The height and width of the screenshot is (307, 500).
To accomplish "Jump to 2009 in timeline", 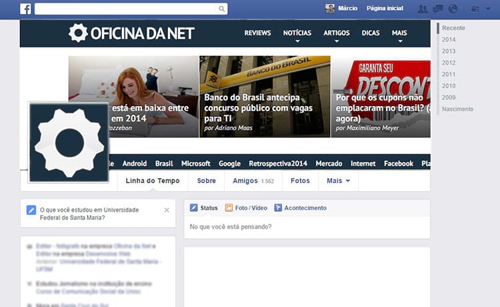I will pyautogui.click(x=449, y=97).
